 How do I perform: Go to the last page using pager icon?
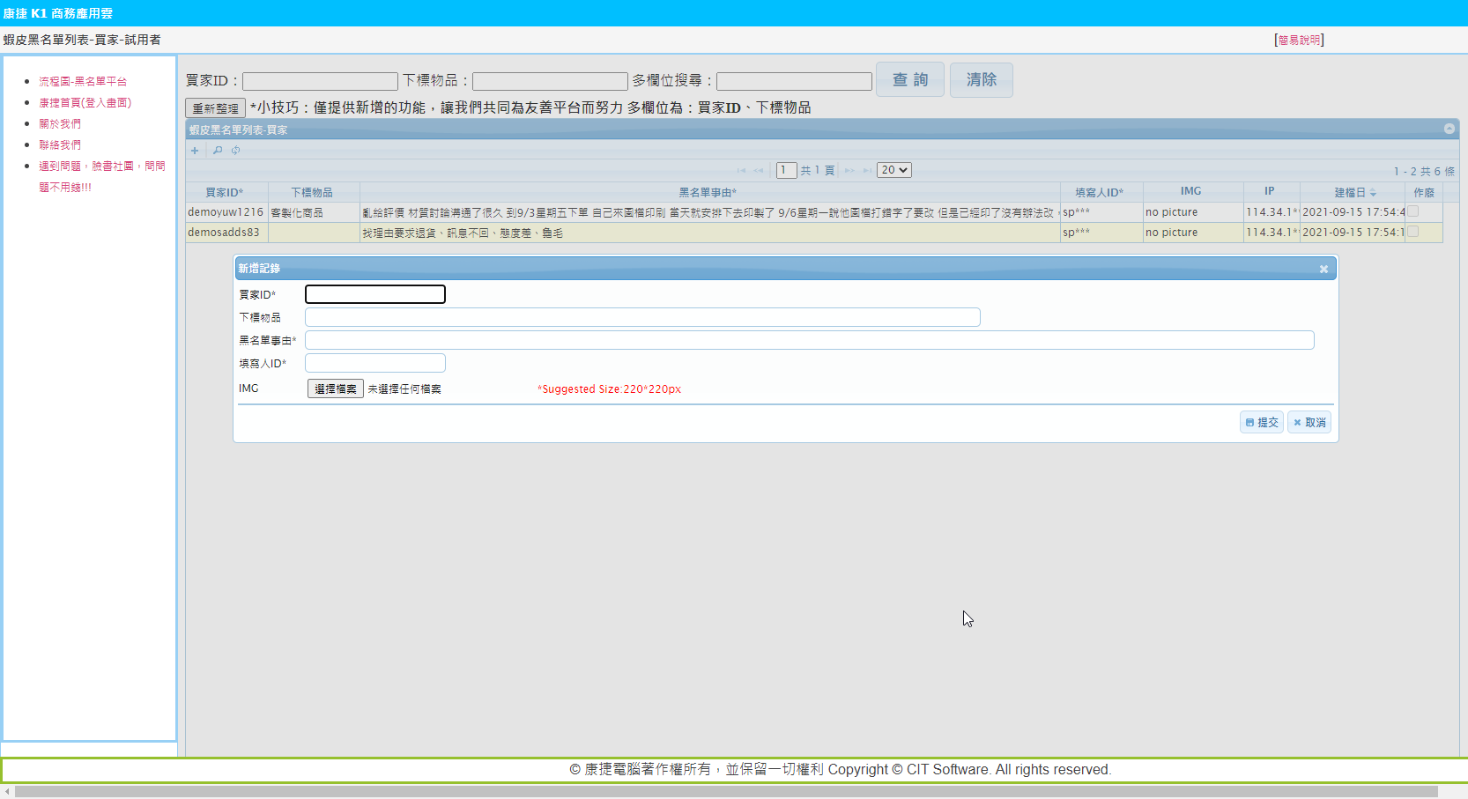(x=867, y=171)
